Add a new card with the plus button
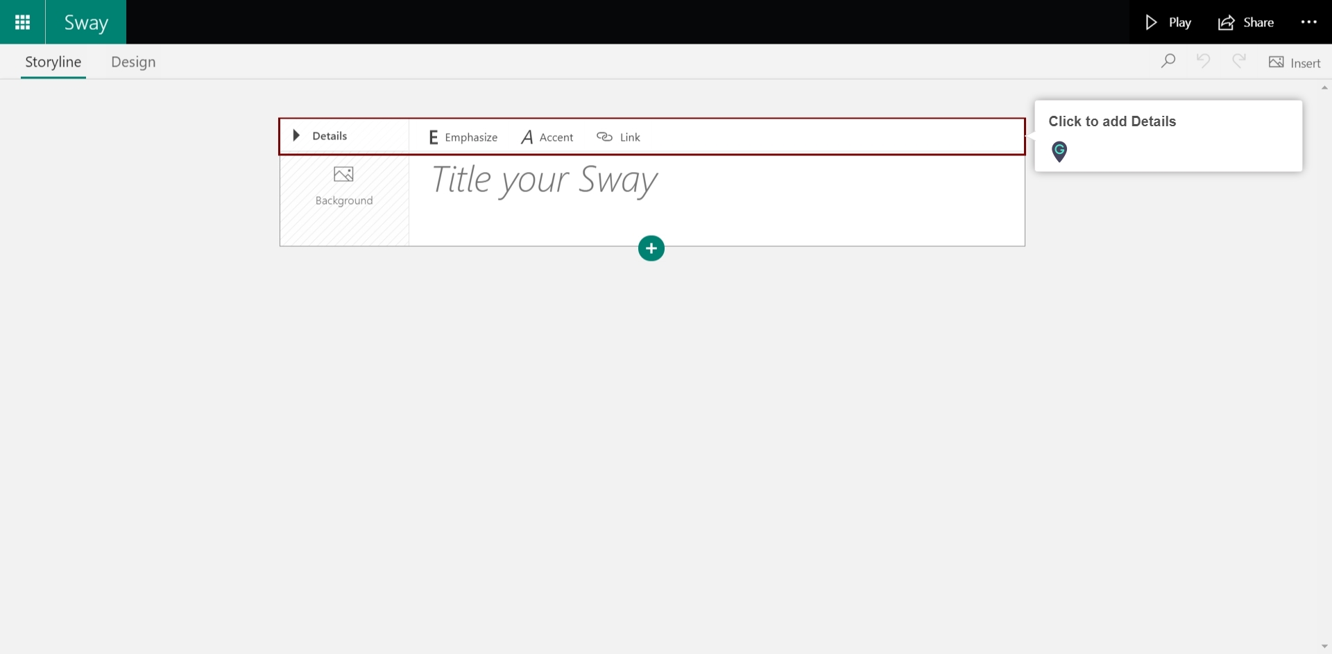This screenshot has width=1332, height=654. tap(651, 248)
